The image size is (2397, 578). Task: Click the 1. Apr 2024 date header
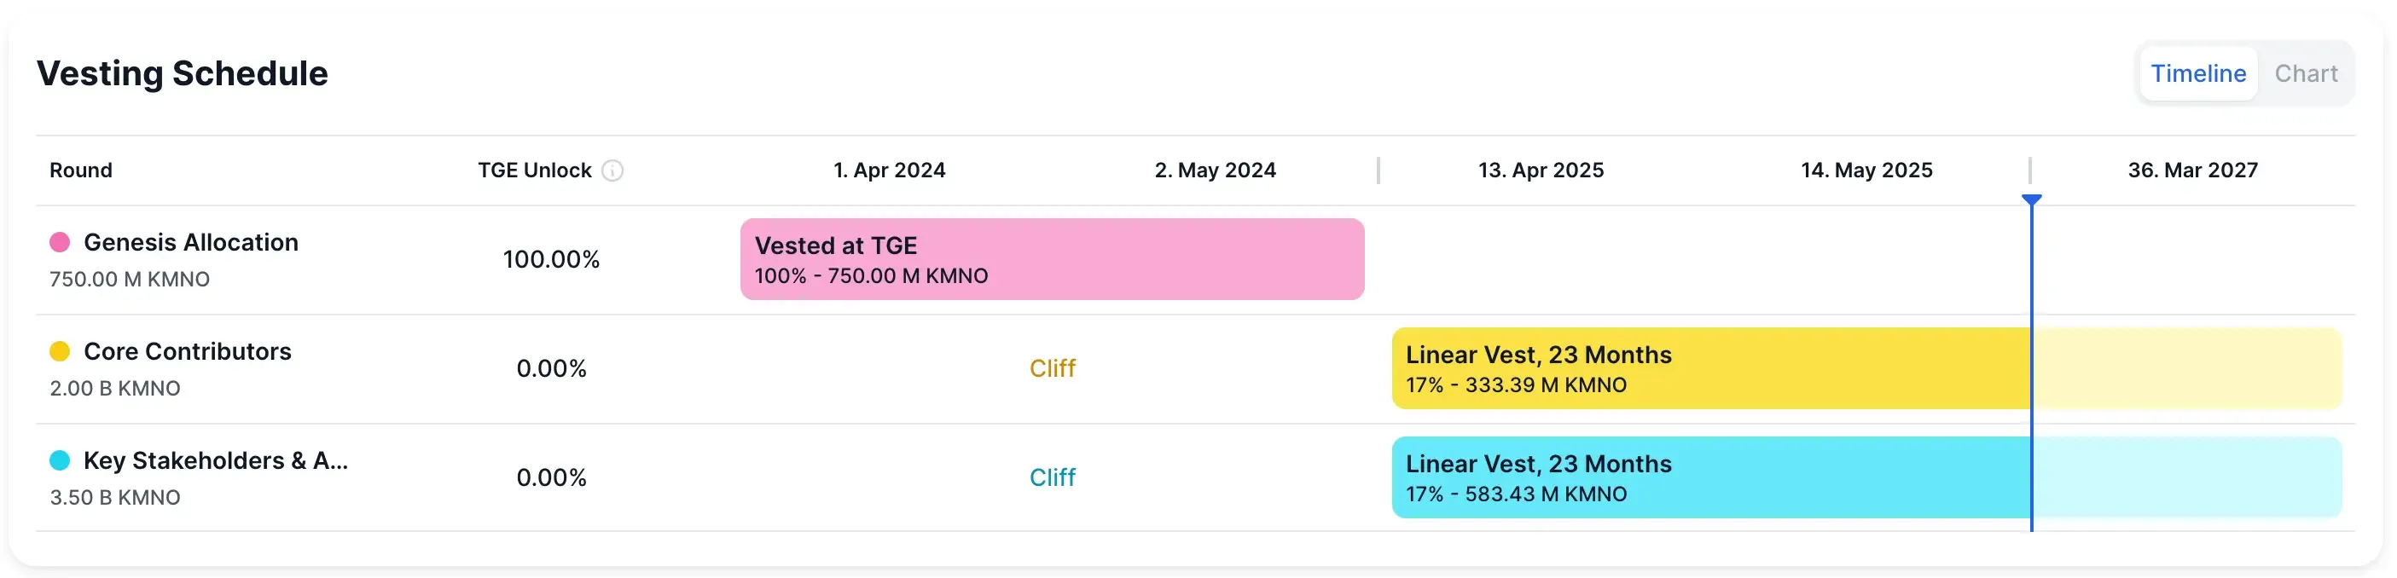pos(889,170)
